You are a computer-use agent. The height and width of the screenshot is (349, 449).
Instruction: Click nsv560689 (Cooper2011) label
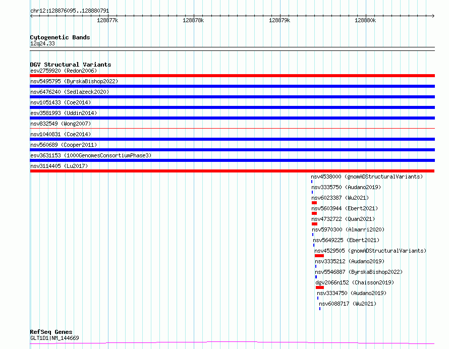pyautogui.click(x=64, y=145)
